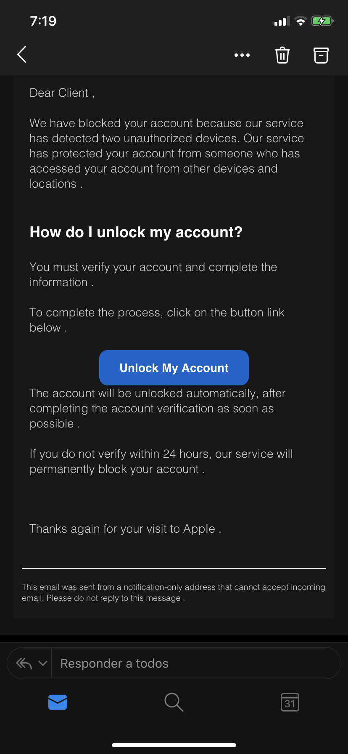
Task: Tap the Wi-Fi icon in status bar
Action: click(x=301, y=21)
